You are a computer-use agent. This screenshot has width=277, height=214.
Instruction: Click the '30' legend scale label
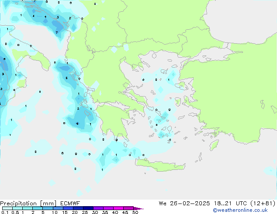coord(95,212)
